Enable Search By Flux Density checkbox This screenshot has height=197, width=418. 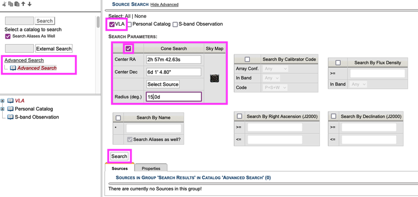tap(338, 63)
